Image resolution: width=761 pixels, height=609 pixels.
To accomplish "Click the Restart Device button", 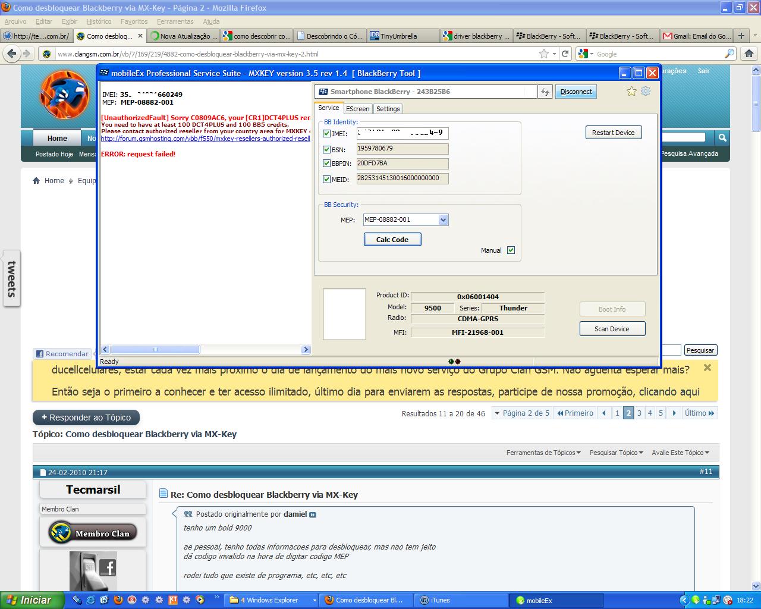I will (x=613, y=133).
